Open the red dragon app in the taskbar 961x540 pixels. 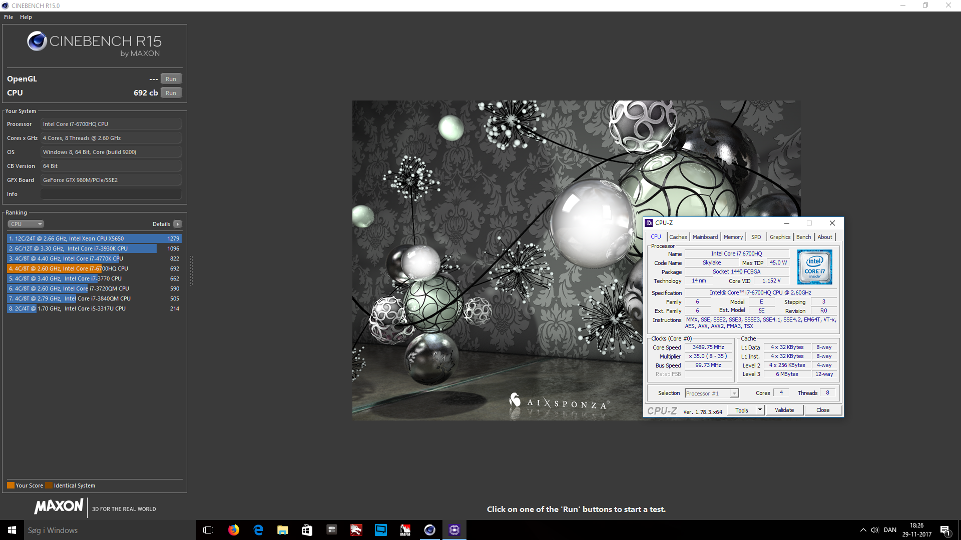pos(356,530)
